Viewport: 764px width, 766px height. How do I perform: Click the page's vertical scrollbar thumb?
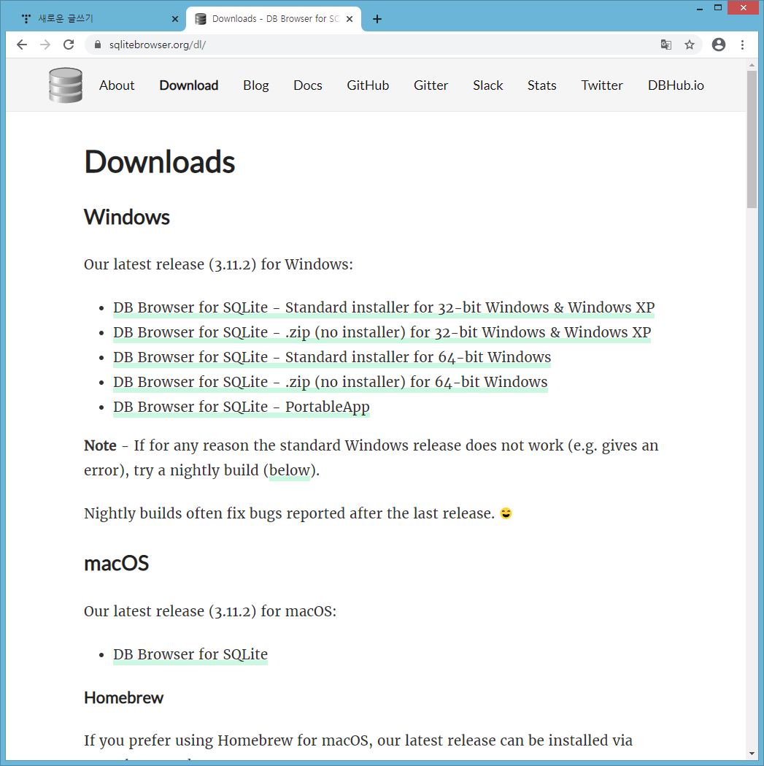tap(752, 139)
